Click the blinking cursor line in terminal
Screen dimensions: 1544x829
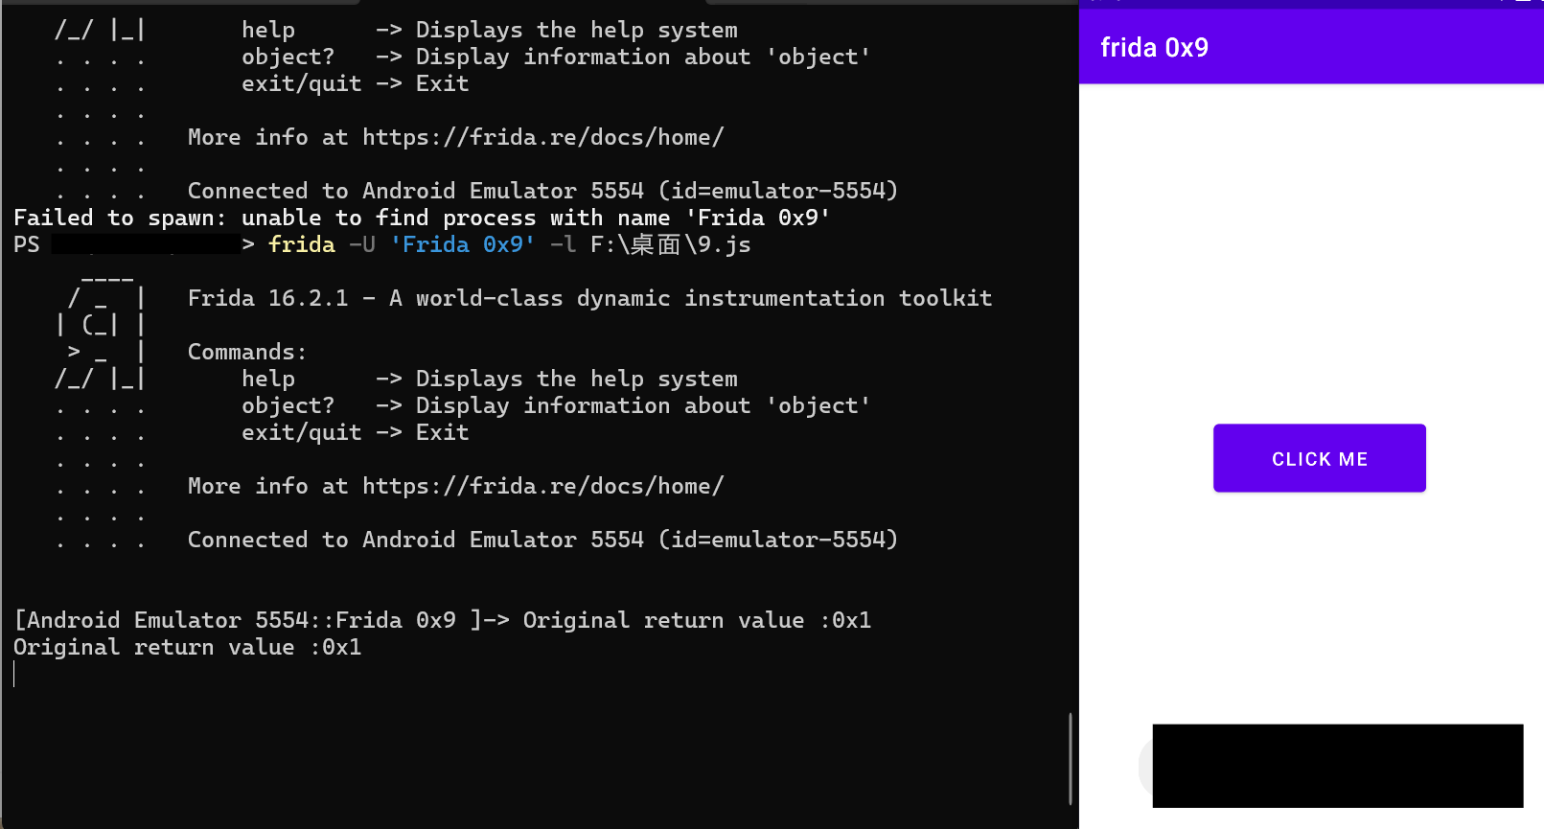[14, 674]
